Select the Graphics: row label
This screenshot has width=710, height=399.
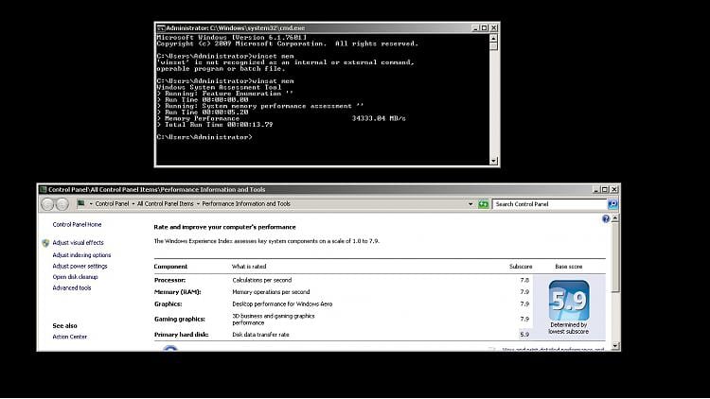[x=168, y=304]
